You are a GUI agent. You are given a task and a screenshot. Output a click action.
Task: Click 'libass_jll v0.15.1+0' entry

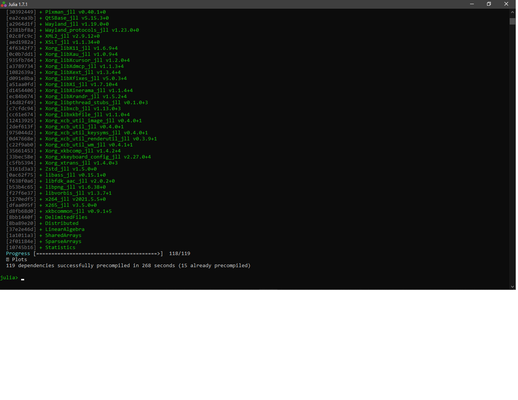(x=76, y=175)
